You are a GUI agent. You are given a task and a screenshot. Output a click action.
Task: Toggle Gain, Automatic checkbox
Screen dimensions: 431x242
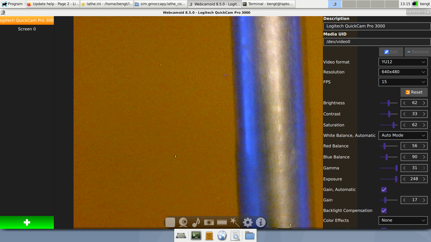[384, 190]
